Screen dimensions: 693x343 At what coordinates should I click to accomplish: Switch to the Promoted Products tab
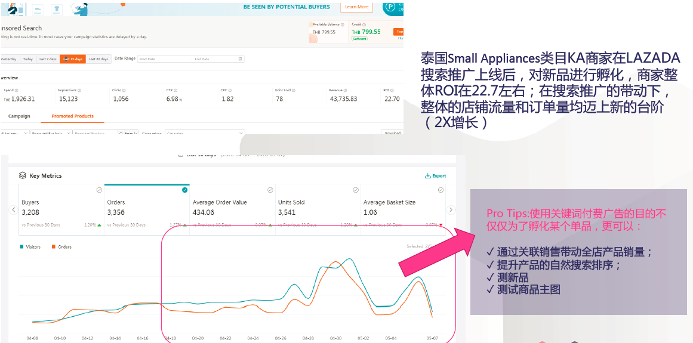point(72,116)
